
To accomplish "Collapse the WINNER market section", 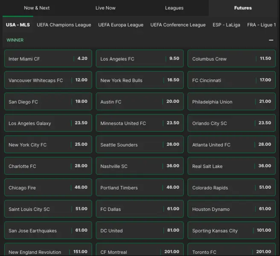I will tap(271, 40).
